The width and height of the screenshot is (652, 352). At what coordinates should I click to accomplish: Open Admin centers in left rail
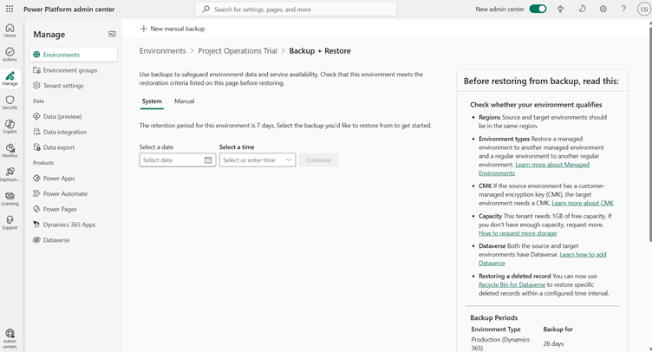(x=10, y=339)
